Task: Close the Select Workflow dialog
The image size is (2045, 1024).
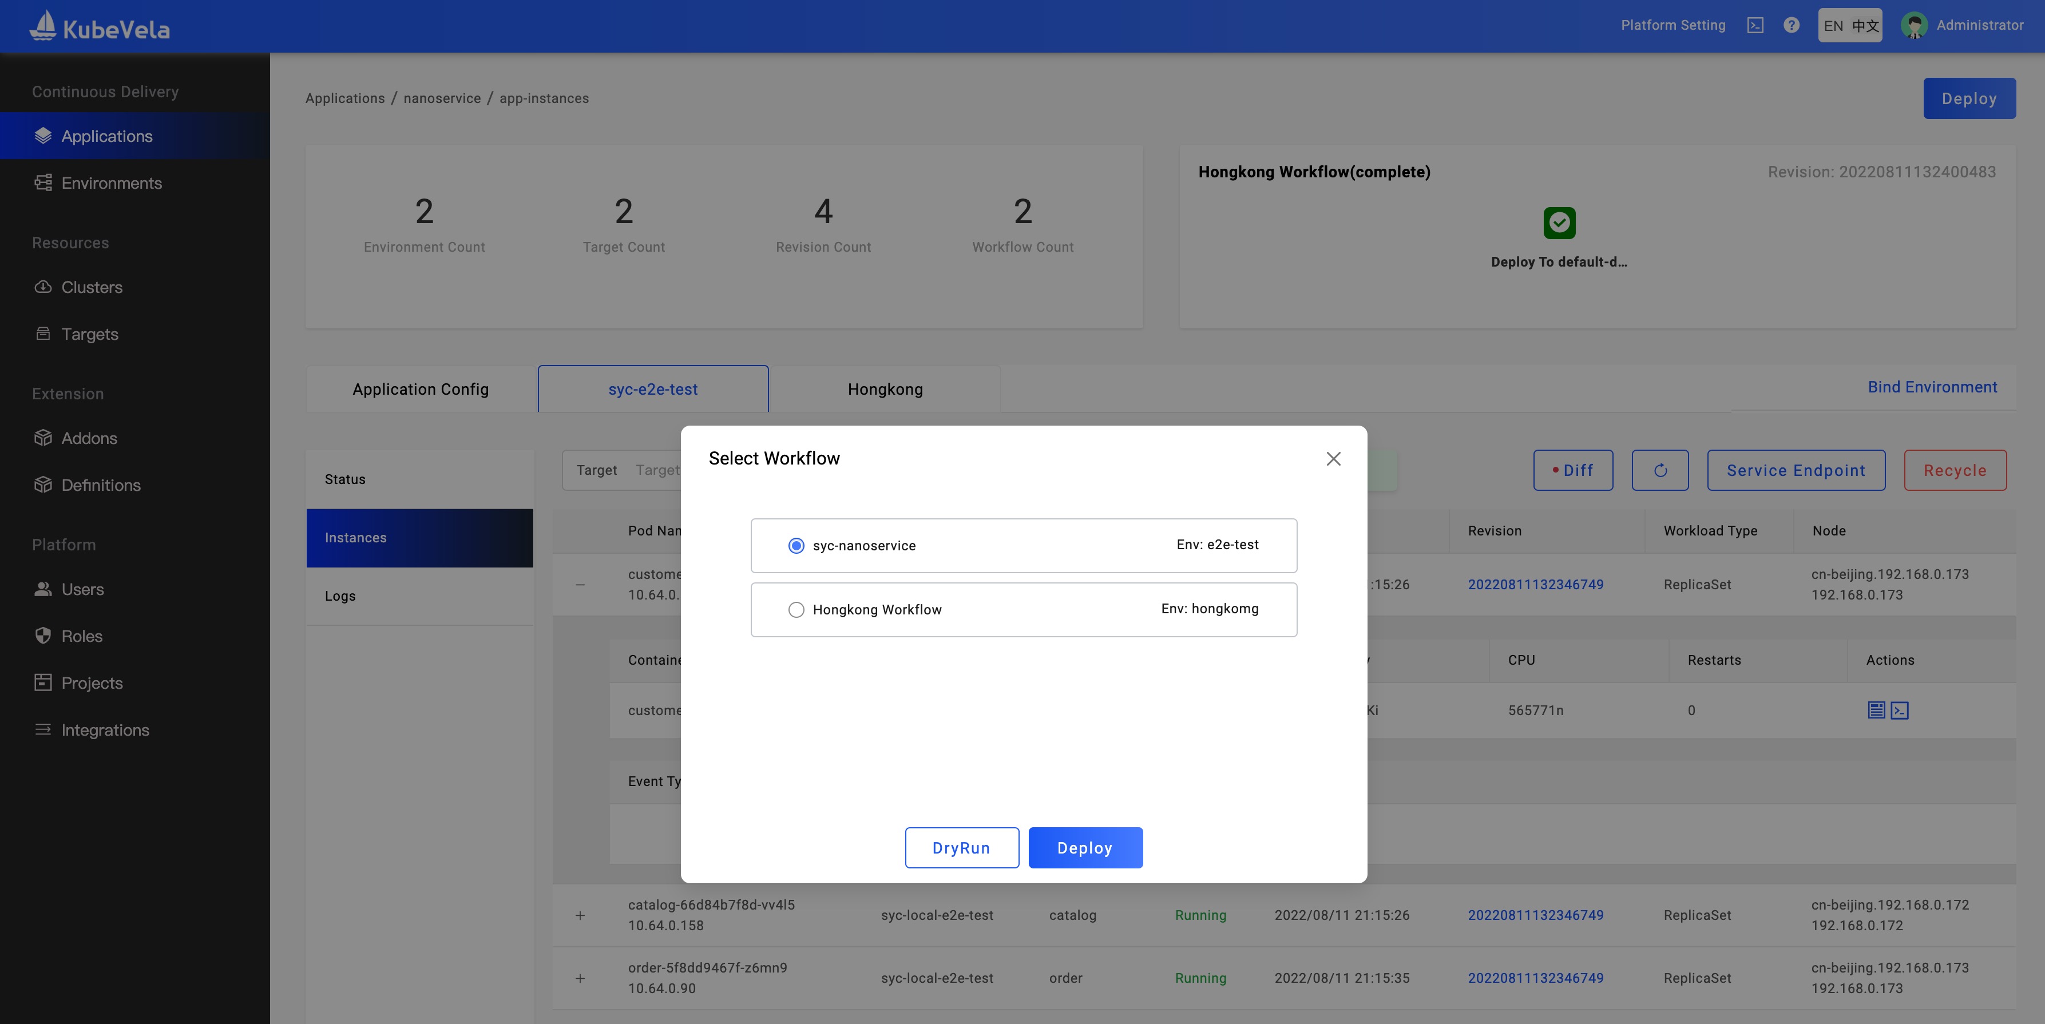Action: 1333,459
